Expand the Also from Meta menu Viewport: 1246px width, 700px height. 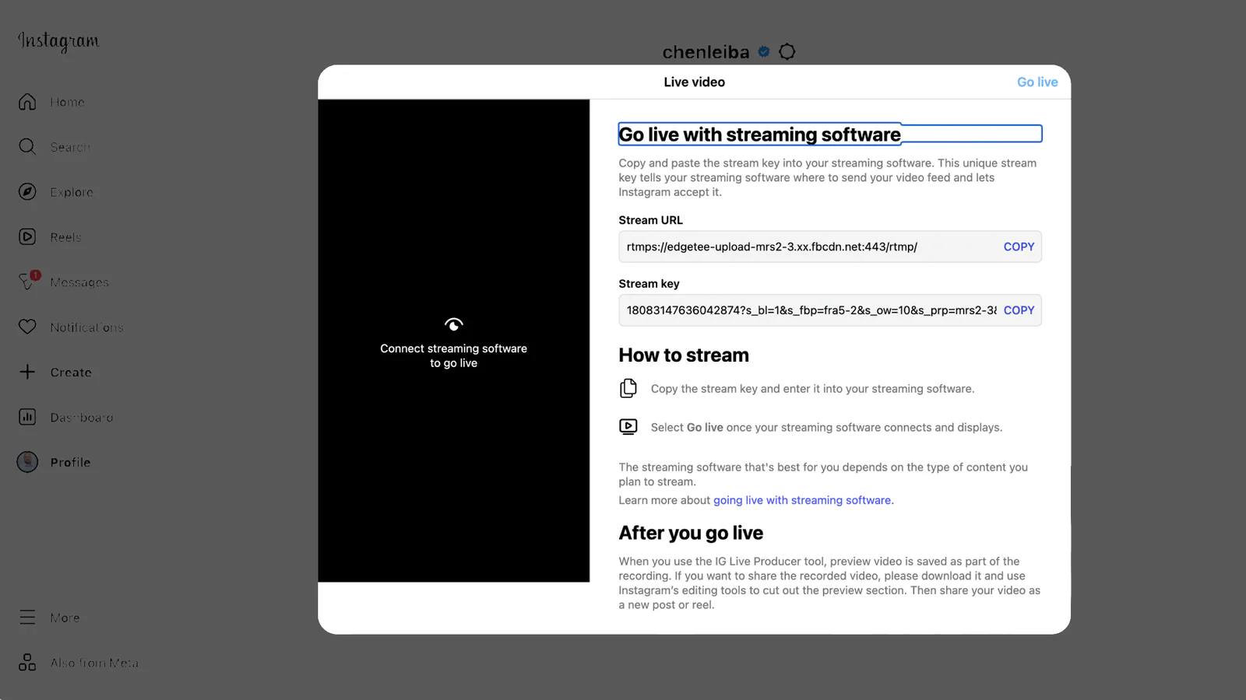click(27, 663)
